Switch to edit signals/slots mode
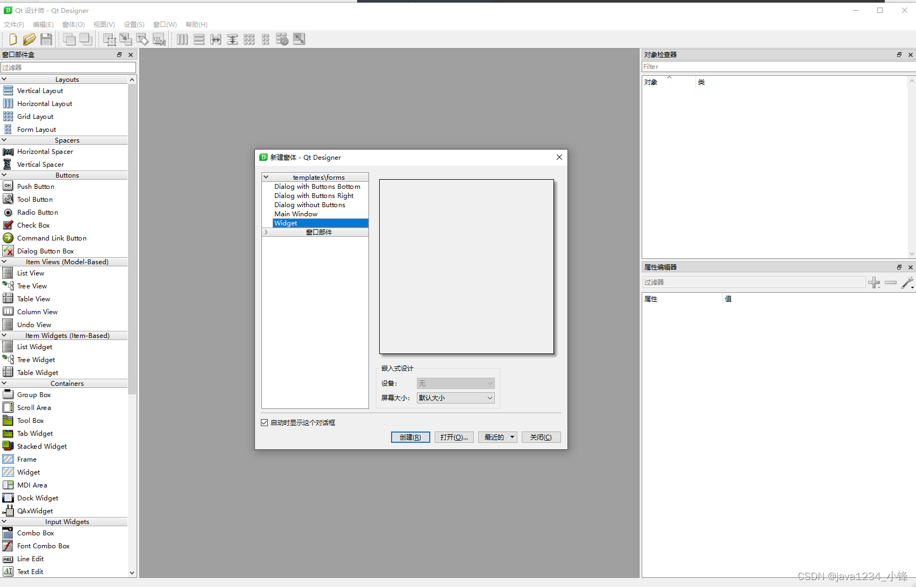Image resolution: width=916 pixels, height=587 pixels. coord(126,39)
